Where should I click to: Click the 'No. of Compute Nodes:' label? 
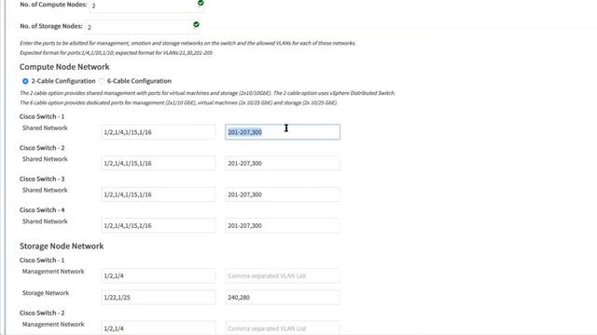[x=53, y=5]
